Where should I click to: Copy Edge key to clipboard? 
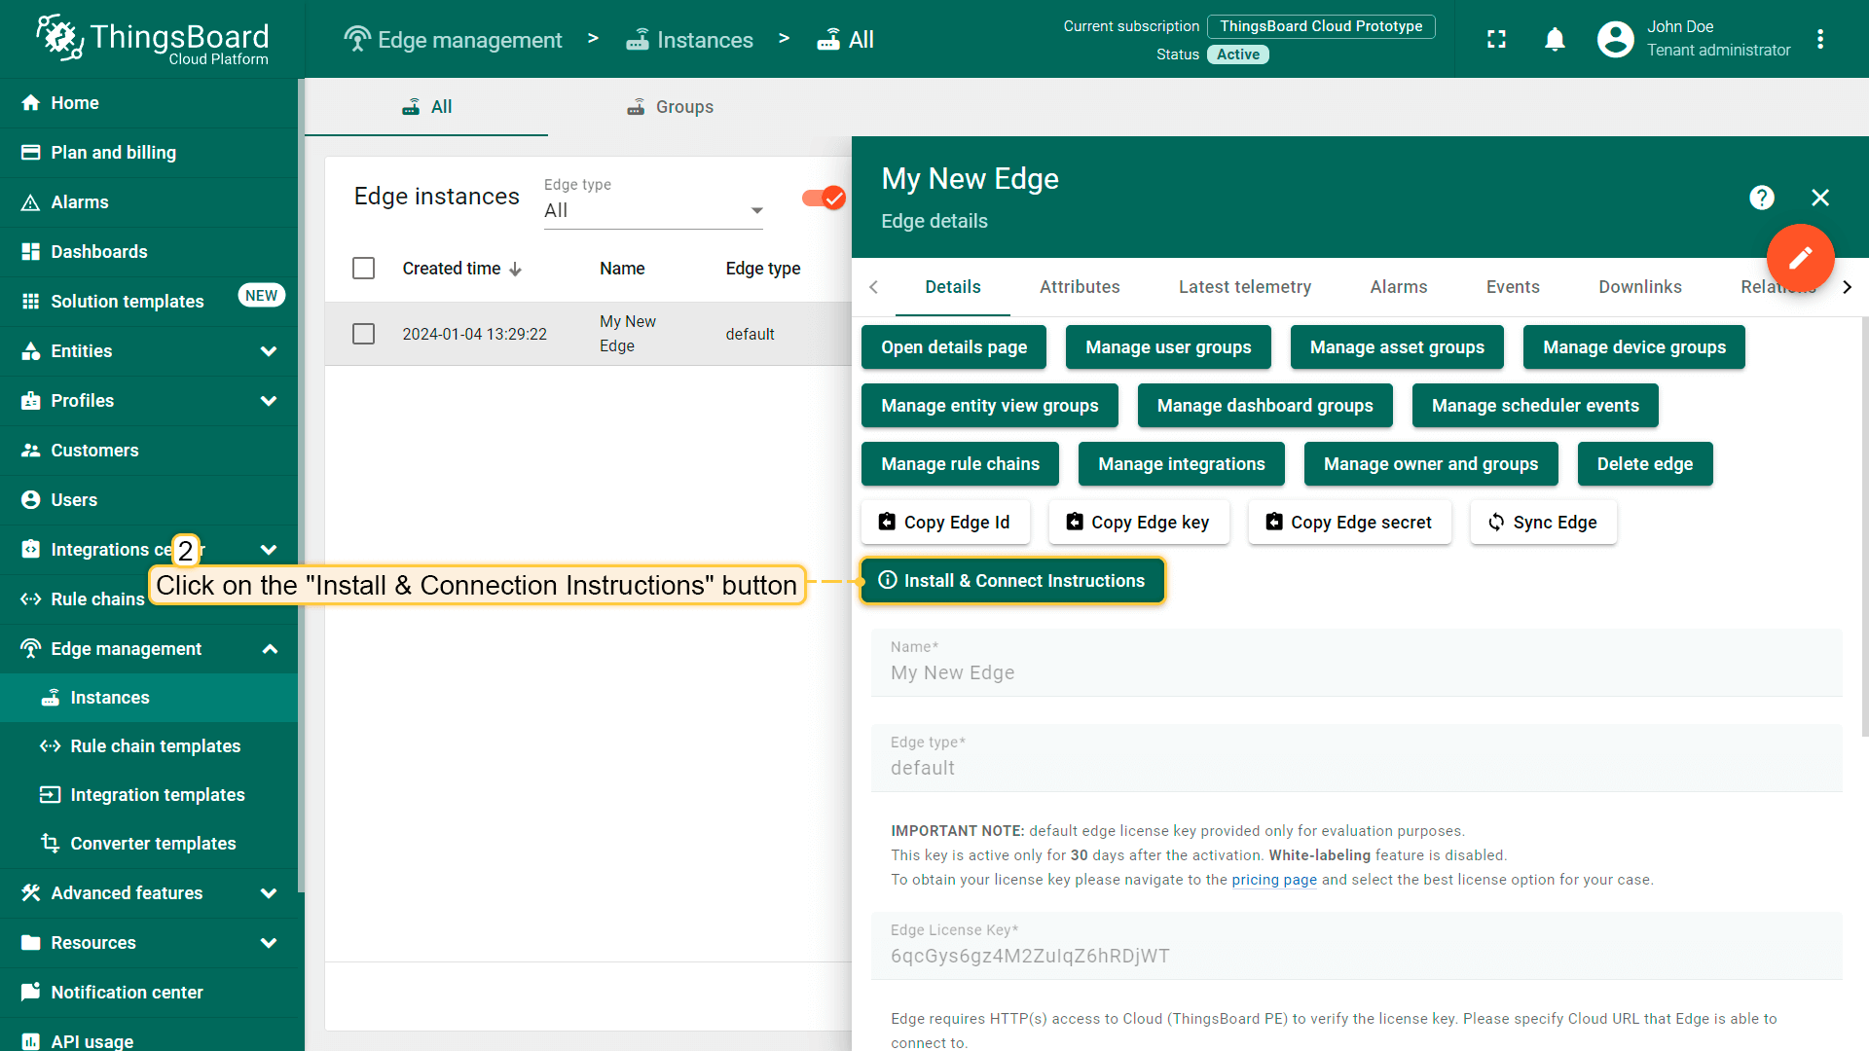[x=1138, y=523]
